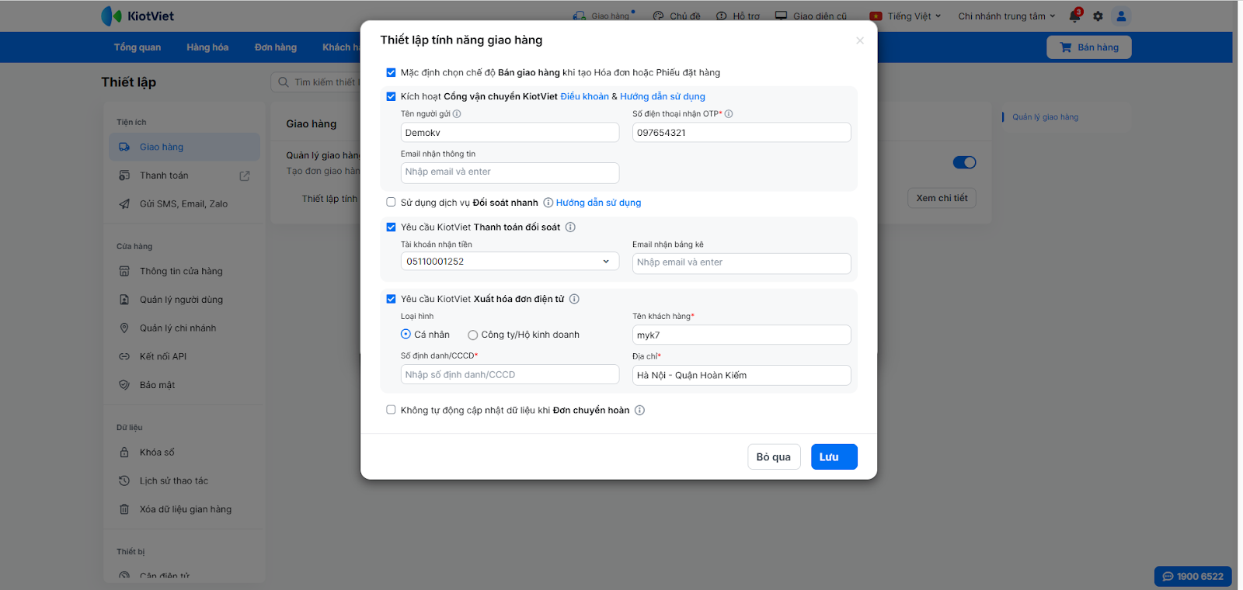The width and height of the screenshot is (1243, 590).
Task: Click the history icon for Lịch sử thao tác
Action: tap(124, 481)
